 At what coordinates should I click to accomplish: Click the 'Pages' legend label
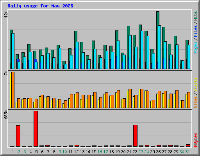tap(195, 48)
